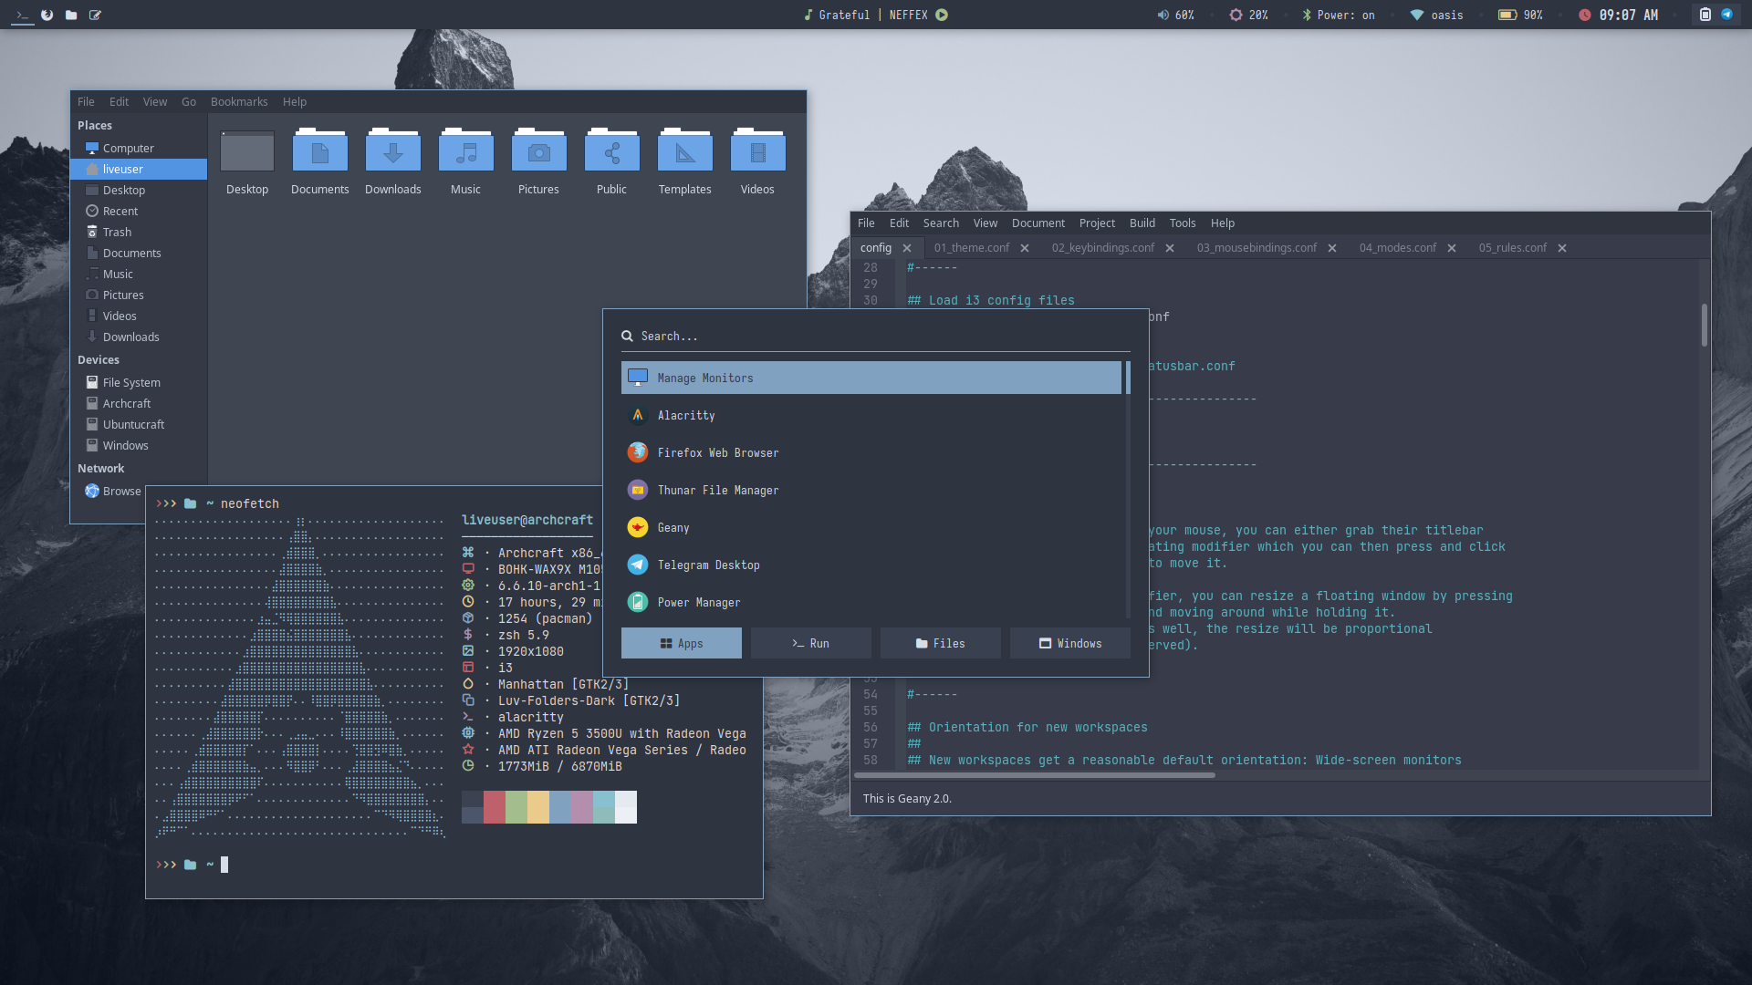Screen dimensions: 1752x985
Task: Switch to the 02_keybindings.conf tab
Action: pos(1102,248)
